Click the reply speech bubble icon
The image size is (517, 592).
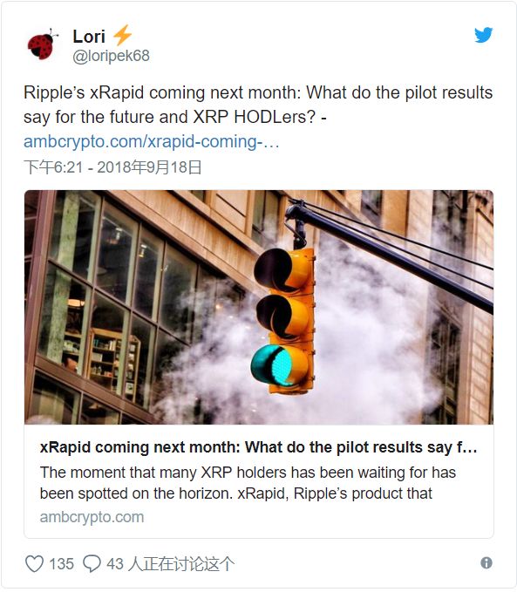[92, 564]
